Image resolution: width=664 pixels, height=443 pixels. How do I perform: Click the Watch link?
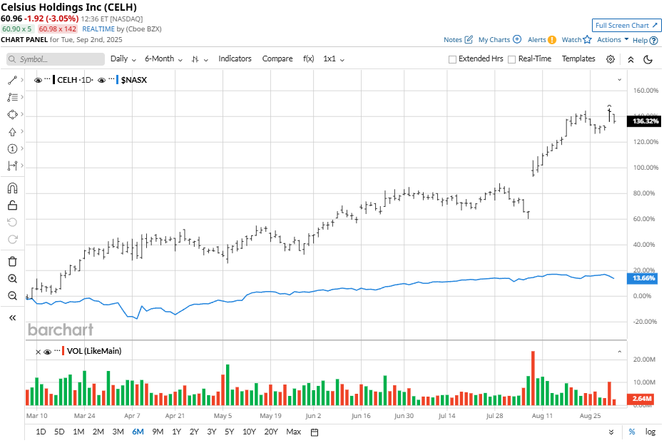point(572,39)
